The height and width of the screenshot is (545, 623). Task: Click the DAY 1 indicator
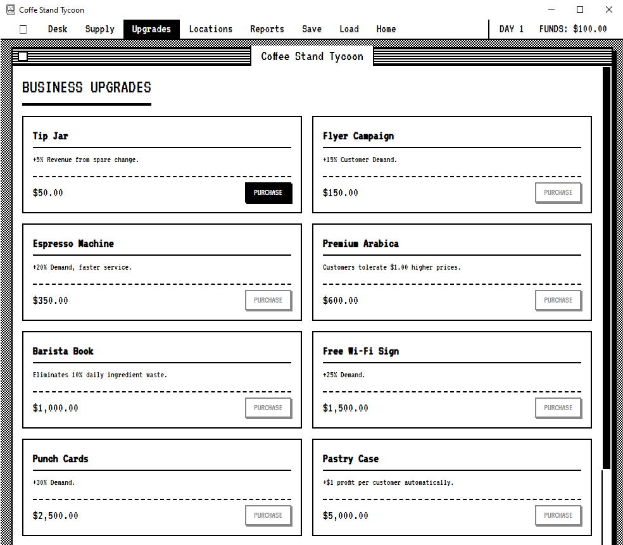tap(512, 29)
